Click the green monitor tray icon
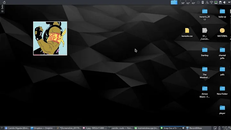The height and width of the screenshot is (130, 231). pyautogui.click(x=216, y=2)
